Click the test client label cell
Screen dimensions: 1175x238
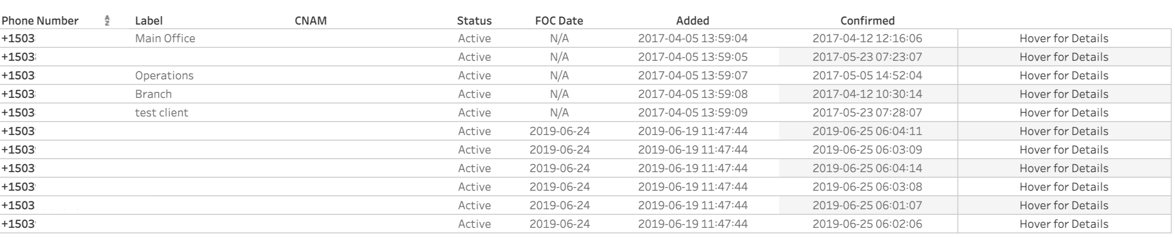(x=161, y=113)
